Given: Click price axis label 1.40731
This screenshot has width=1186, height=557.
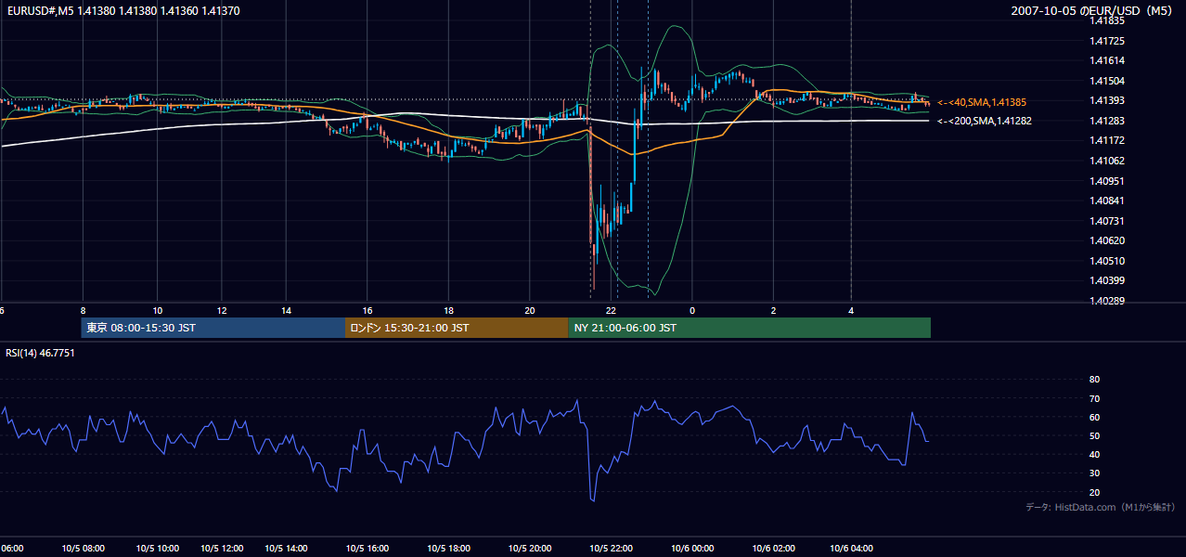Looking at the screenshot, I should click(x=1106, y=221).
